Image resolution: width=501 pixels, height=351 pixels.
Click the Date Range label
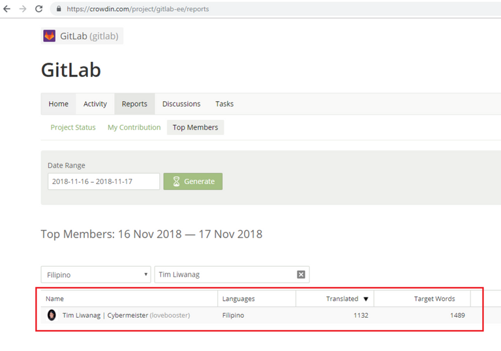67,166
